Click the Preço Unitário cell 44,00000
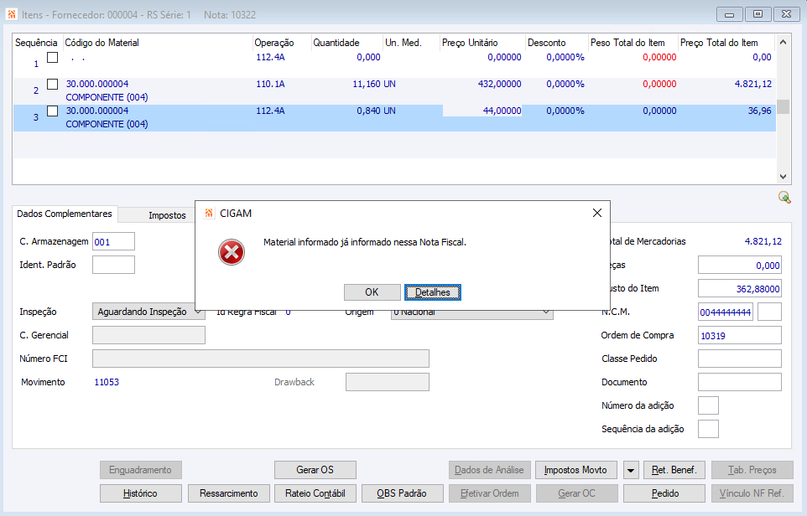The height and width of the screenshot is (516, 807). (482, 111)
